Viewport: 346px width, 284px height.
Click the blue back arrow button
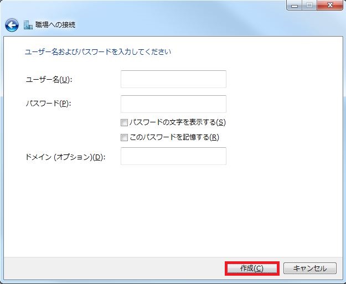tap(12, 25)
